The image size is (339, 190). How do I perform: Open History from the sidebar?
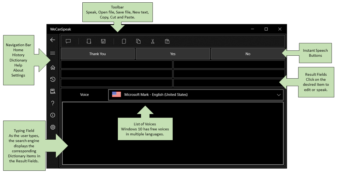[x=53, y=79]
